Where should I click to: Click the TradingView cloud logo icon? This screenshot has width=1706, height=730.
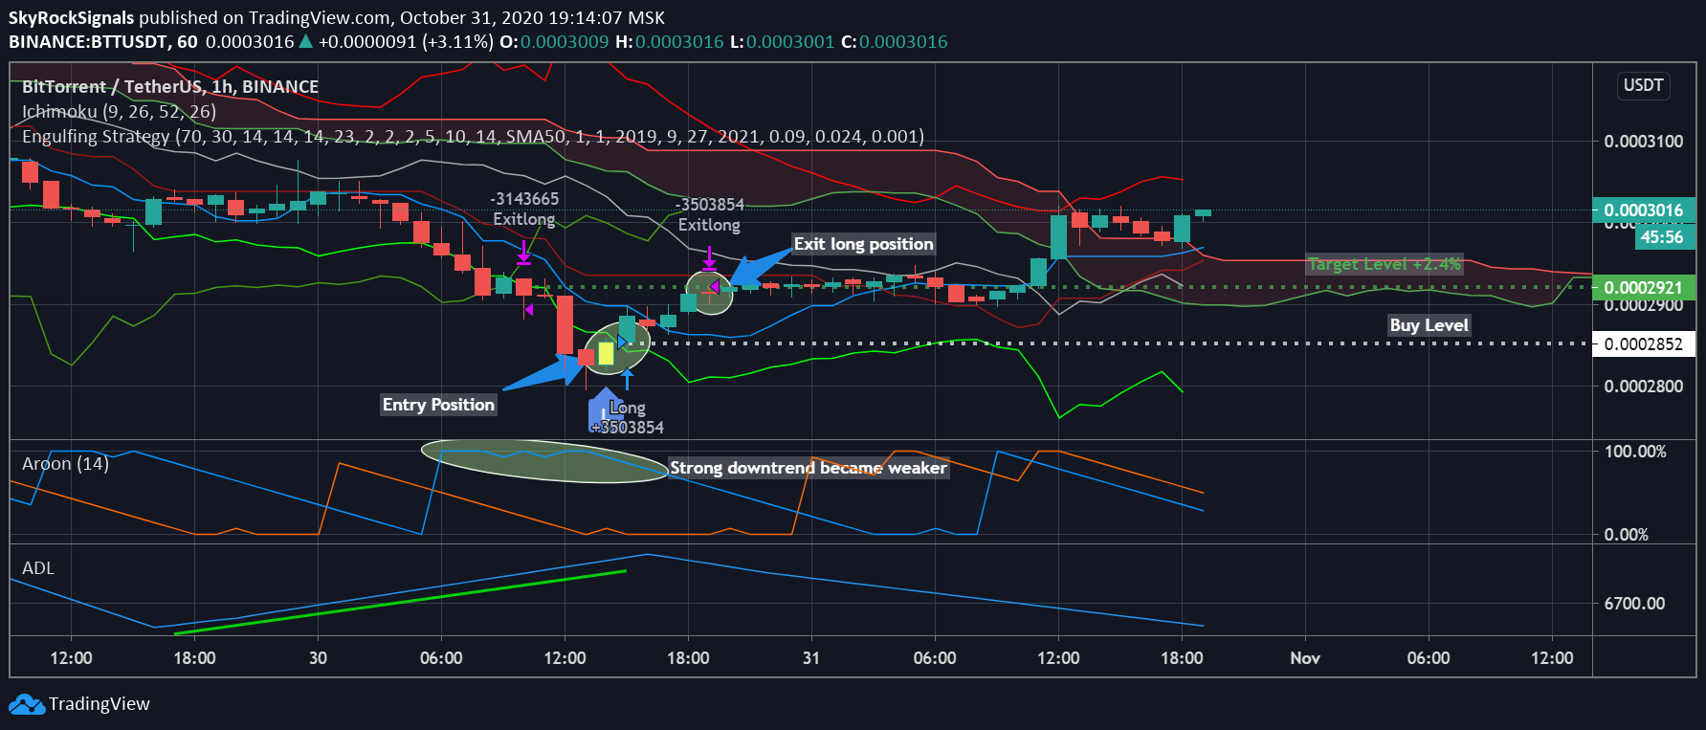pyautogui.click(x=27, y=705)
